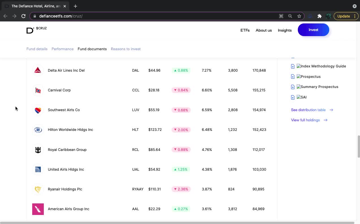This screenshot has width=360, height=224.
Task: Click the RYAAY ticker symbol
Action: click(x=138, y=189)
